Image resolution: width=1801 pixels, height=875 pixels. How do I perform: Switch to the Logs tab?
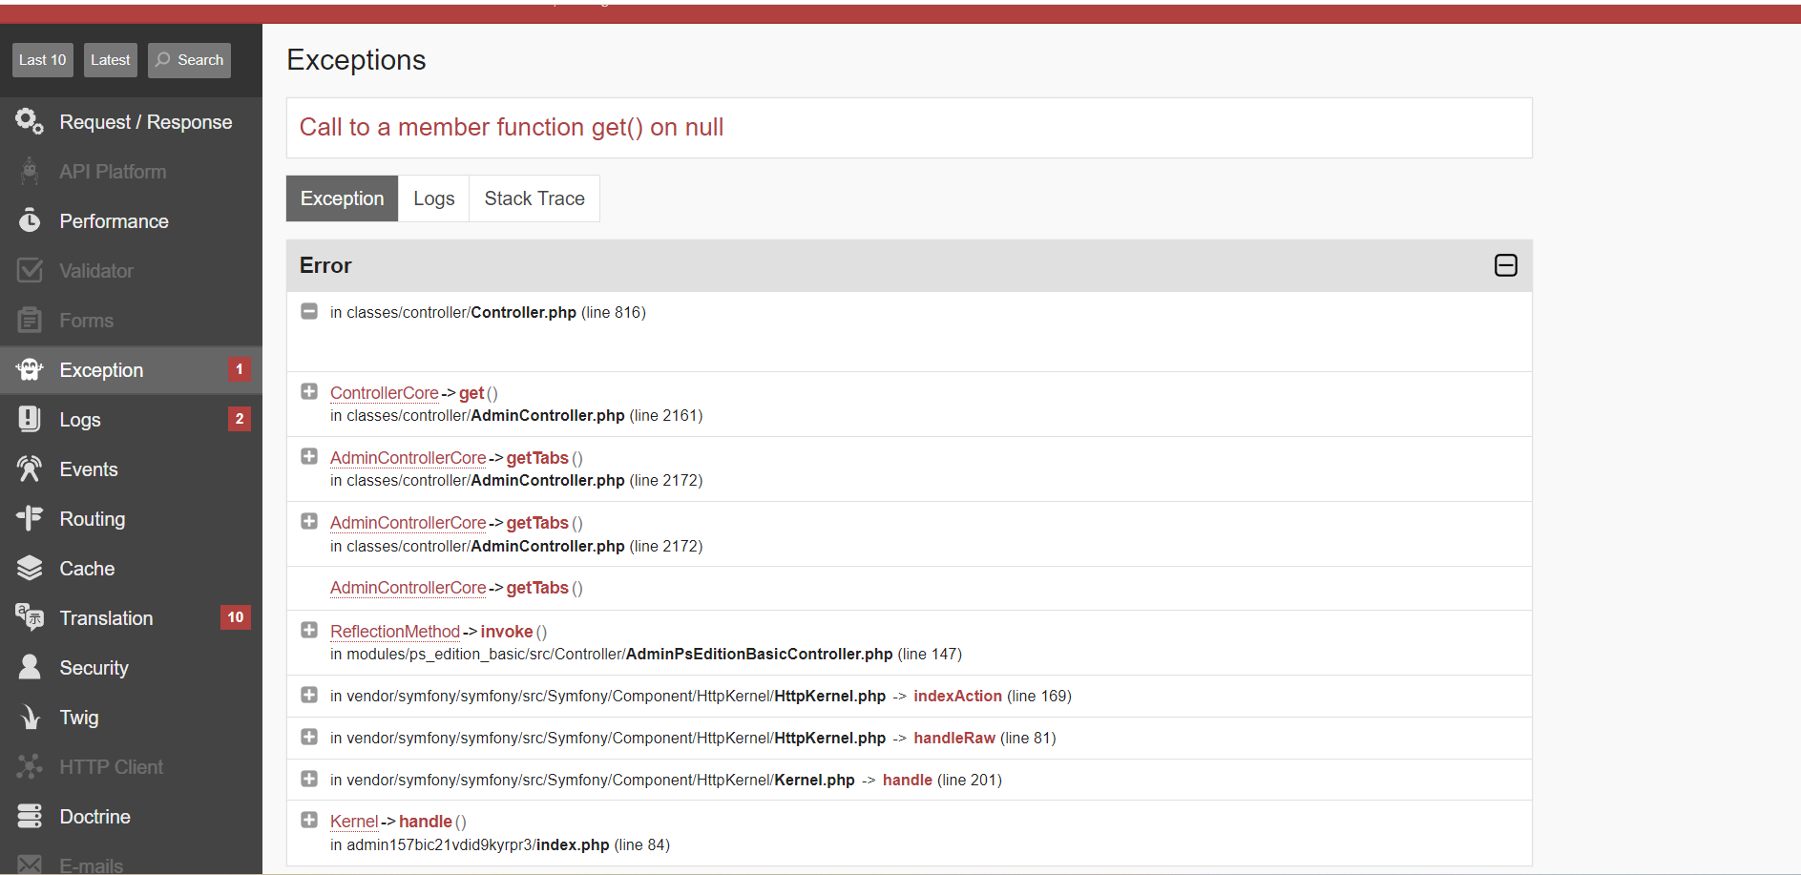click(x=434, y=198)
